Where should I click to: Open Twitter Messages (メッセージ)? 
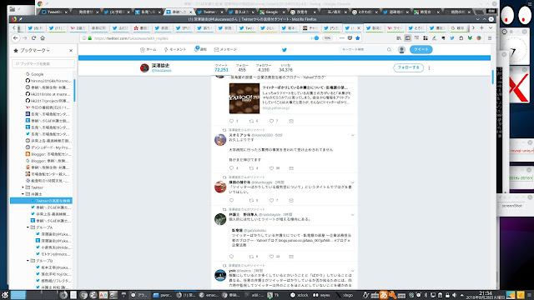(x=225, y=50)
